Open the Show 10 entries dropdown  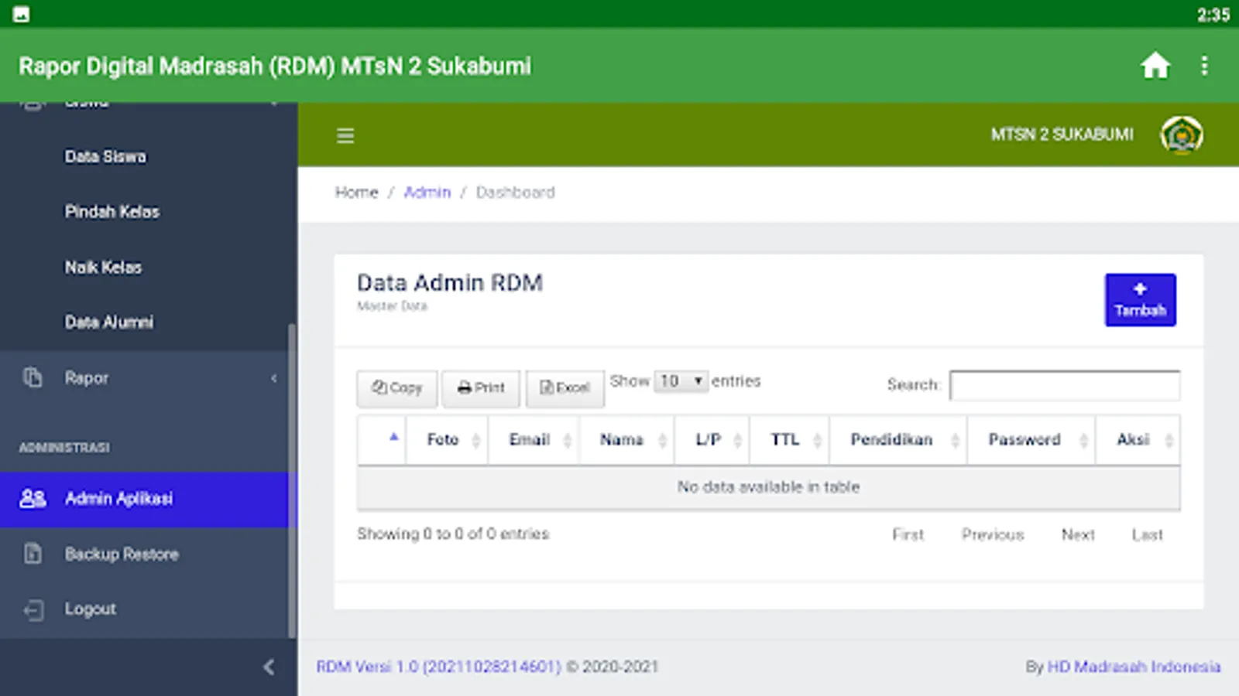point(681,381)
